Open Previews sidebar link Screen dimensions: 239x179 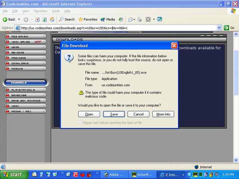tap(26, 58)
